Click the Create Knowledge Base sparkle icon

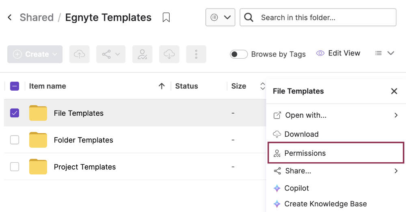277,204
